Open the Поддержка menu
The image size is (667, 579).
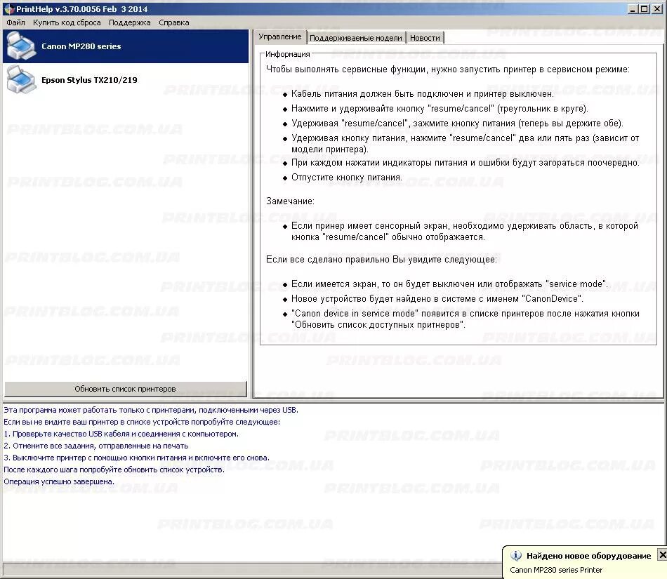(x=130, y=22)
